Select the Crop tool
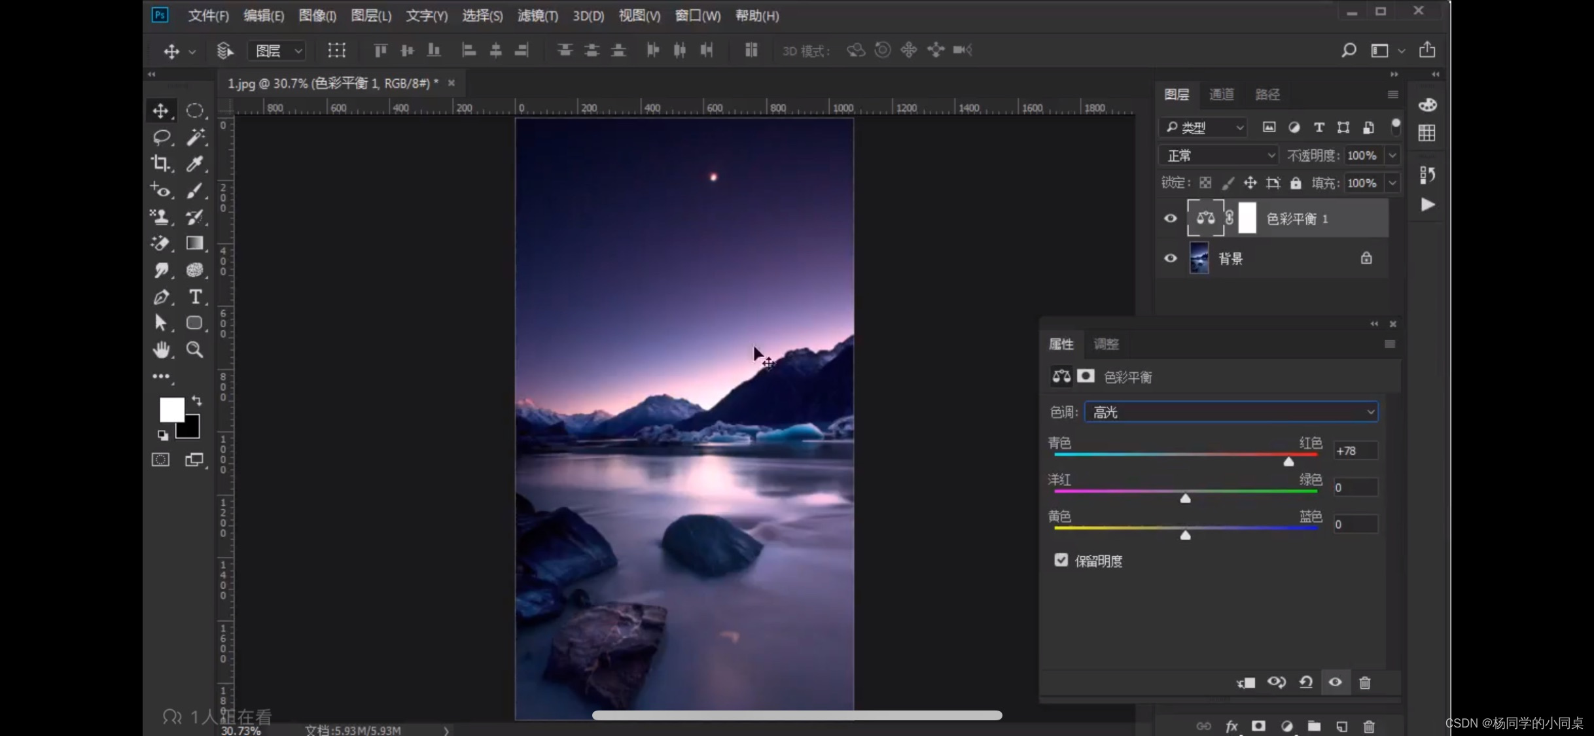 tap(160, 163)
